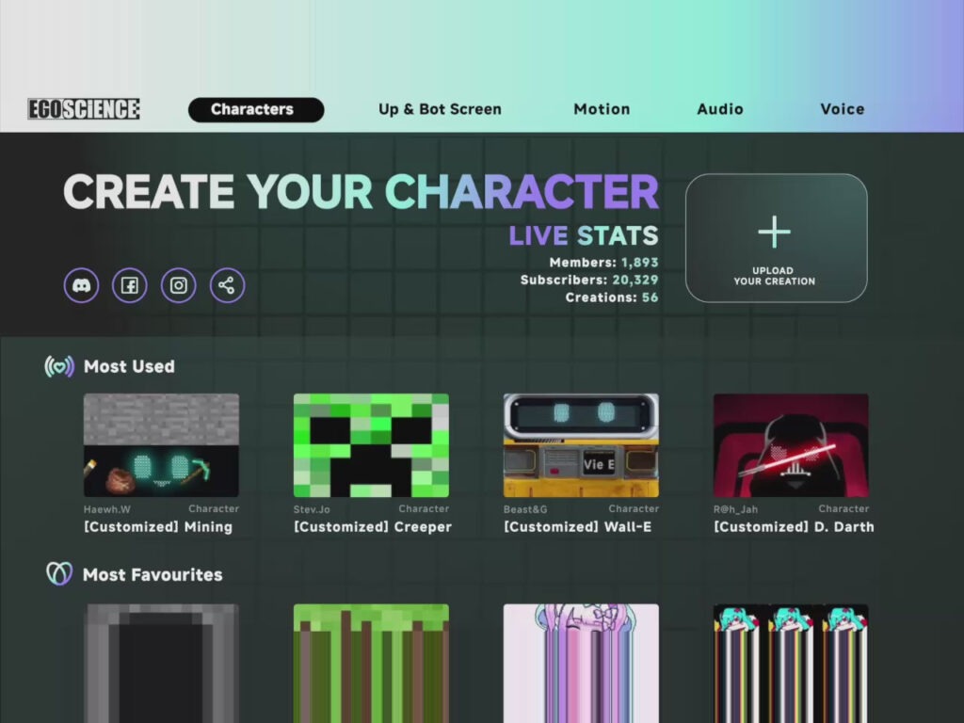Click the "[Customized] D. Darth" title
This screenshot has height=723, width=964.
coord(794,527)
